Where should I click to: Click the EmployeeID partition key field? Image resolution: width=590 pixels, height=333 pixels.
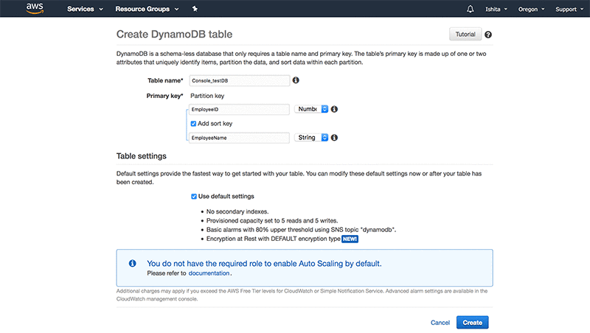tap(239, 109)
